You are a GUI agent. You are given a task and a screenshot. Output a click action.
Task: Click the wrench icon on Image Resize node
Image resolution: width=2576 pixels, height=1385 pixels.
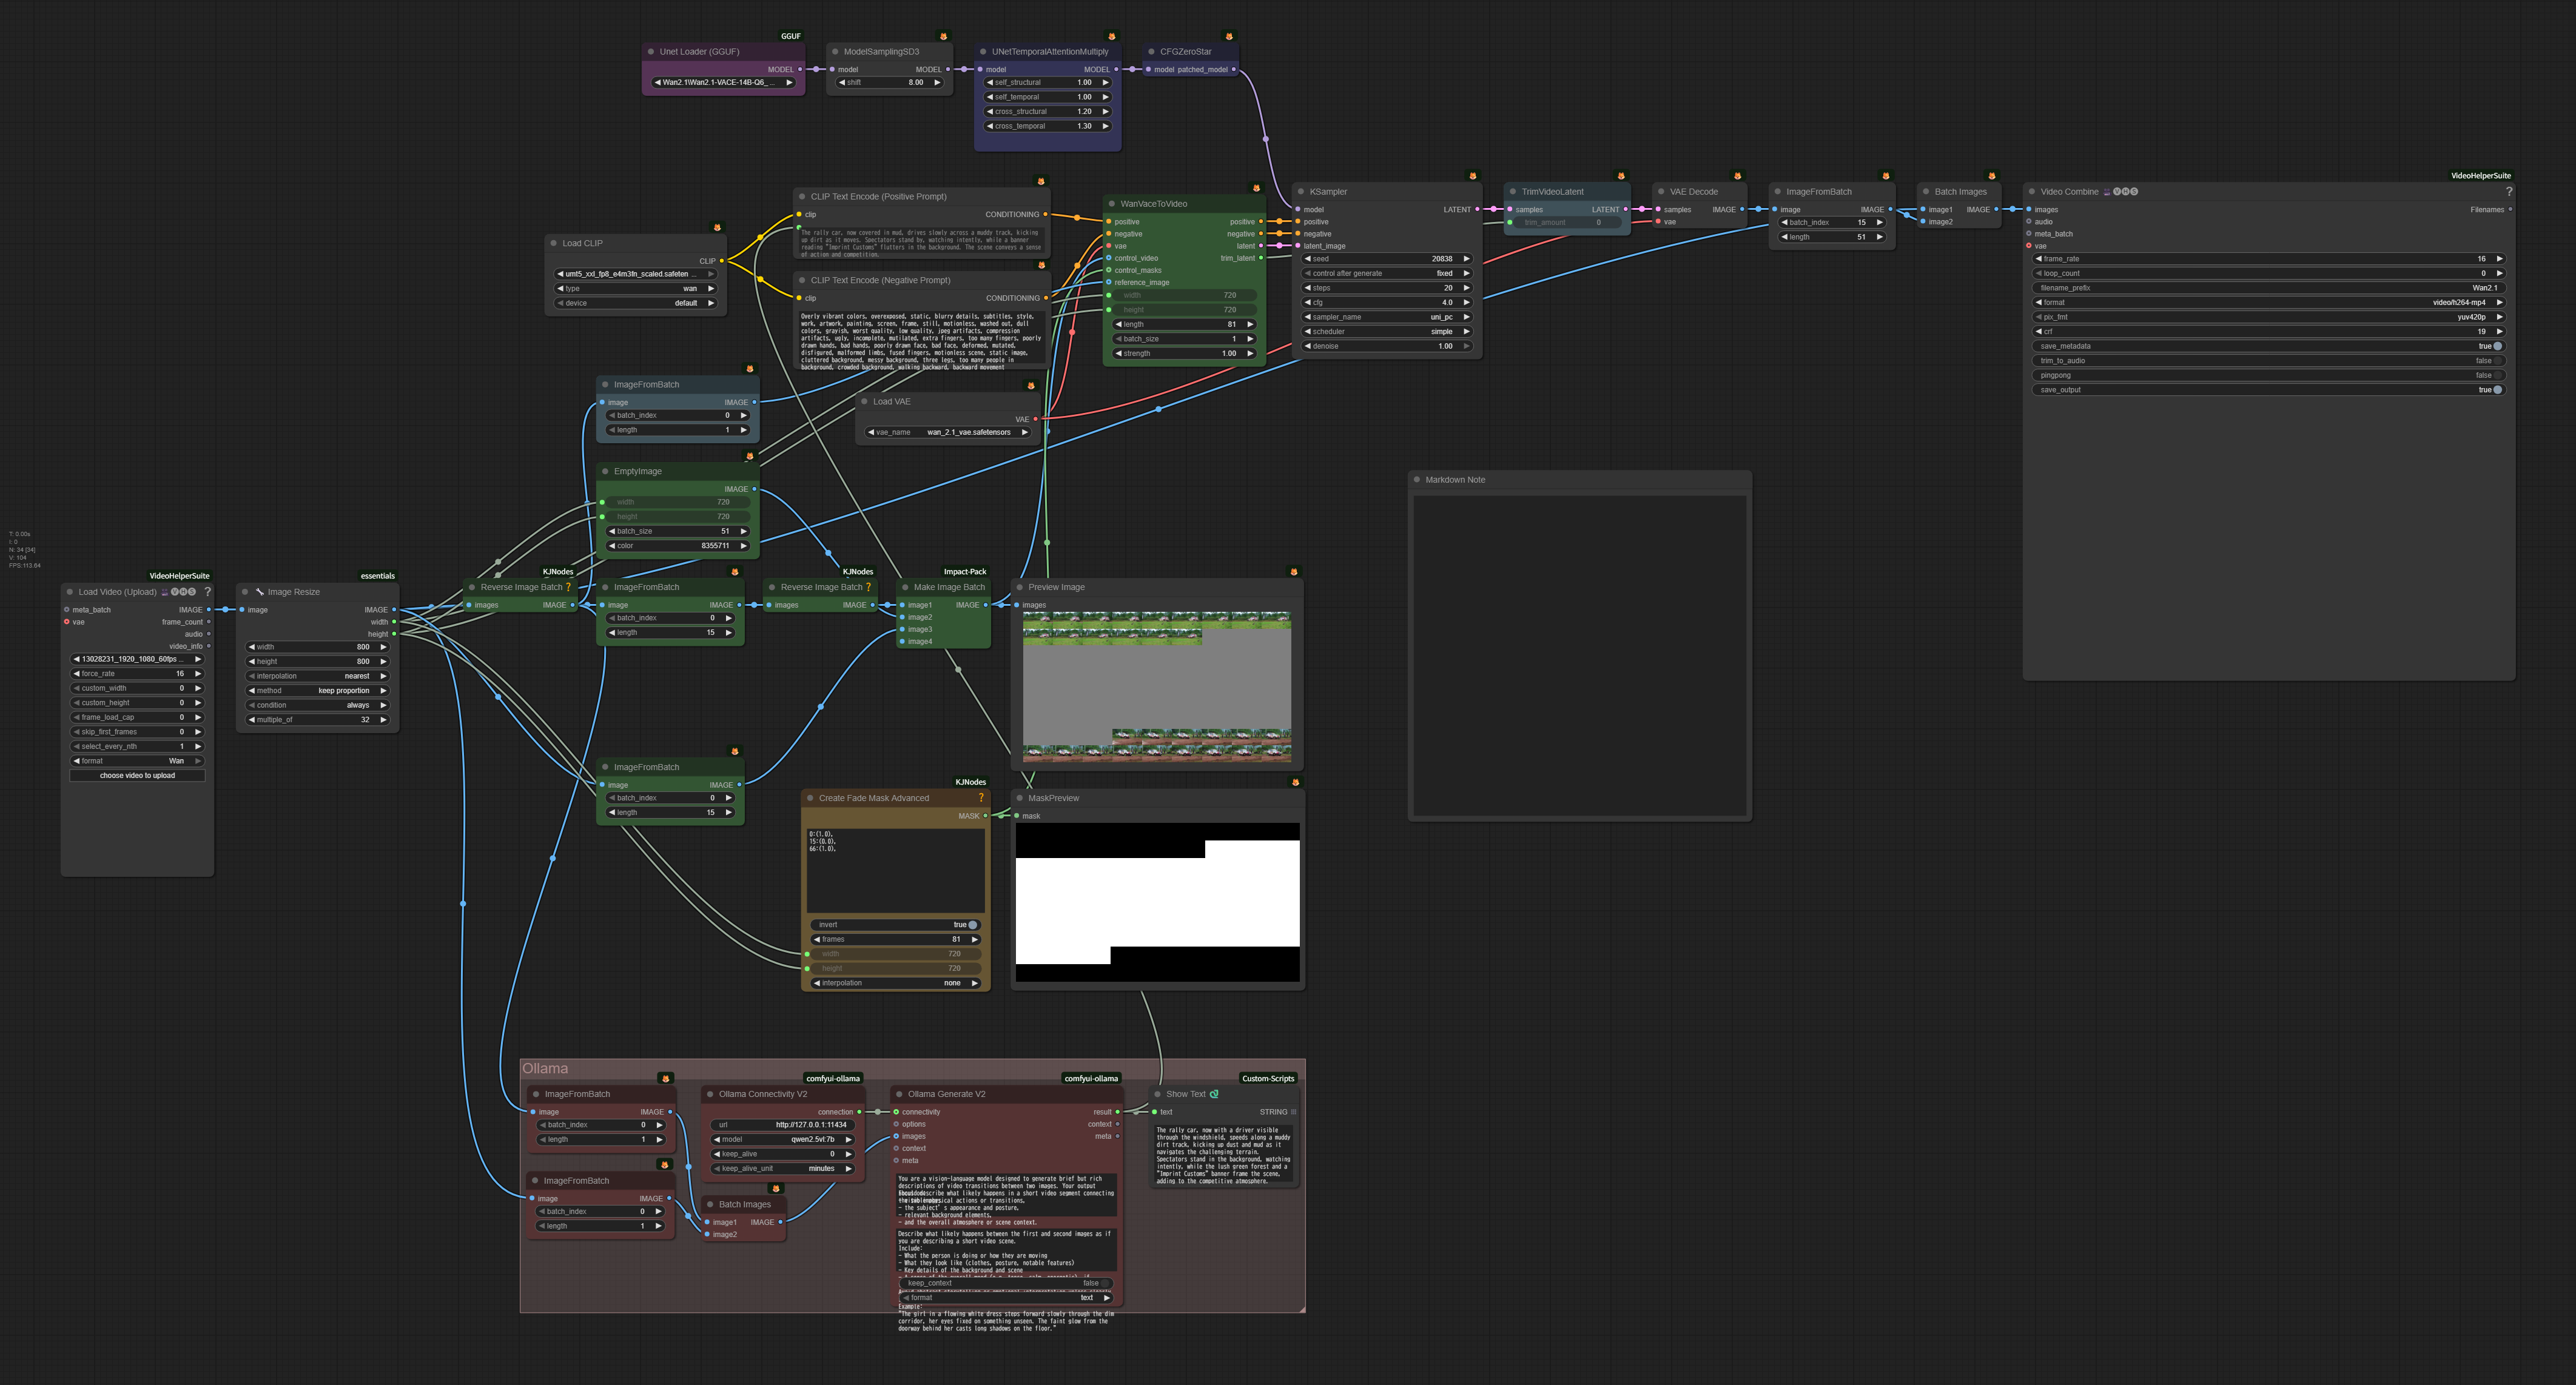(x=259, y=592)
